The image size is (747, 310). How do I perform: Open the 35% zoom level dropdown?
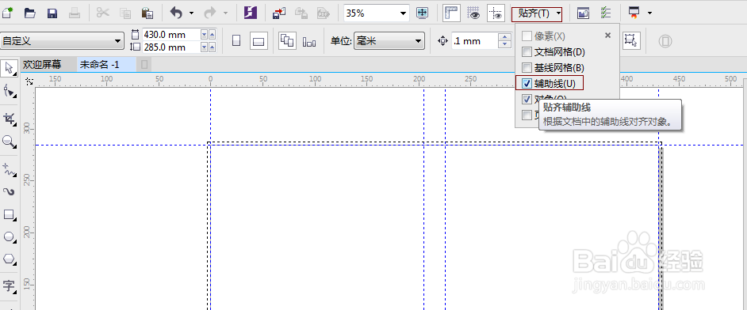pos(404,13)
